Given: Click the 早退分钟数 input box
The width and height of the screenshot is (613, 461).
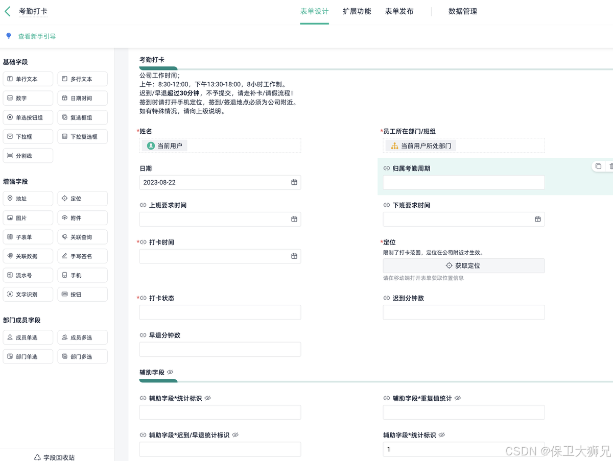Looking at the screenshot, I should tap(220, 349).
